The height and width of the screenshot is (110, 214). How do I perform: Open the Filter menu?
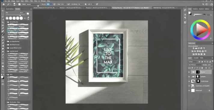[x=31, y=1]
